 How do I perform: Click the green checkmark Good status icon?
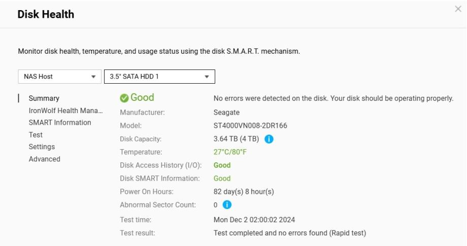(x=124, y=98)
